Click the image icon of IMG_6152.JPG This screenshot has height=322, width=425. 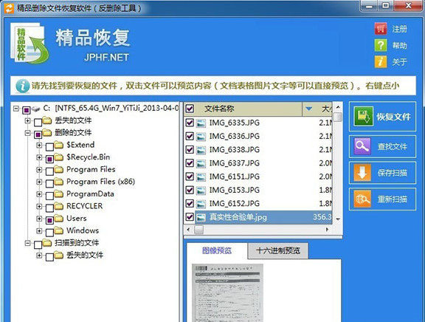pos(201,204)
